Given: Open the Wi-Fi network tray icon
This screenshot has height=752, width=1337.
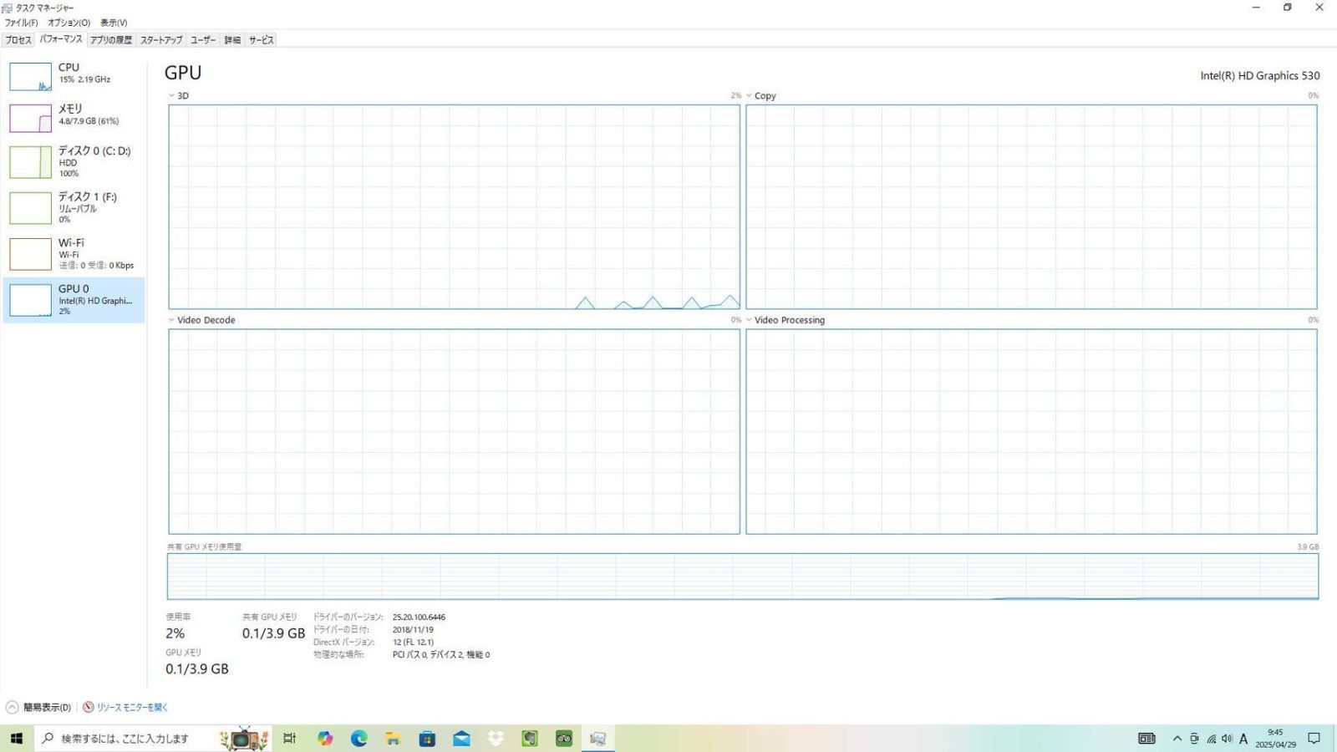Looking at the screenshot, I should [x=1211, y=739].
